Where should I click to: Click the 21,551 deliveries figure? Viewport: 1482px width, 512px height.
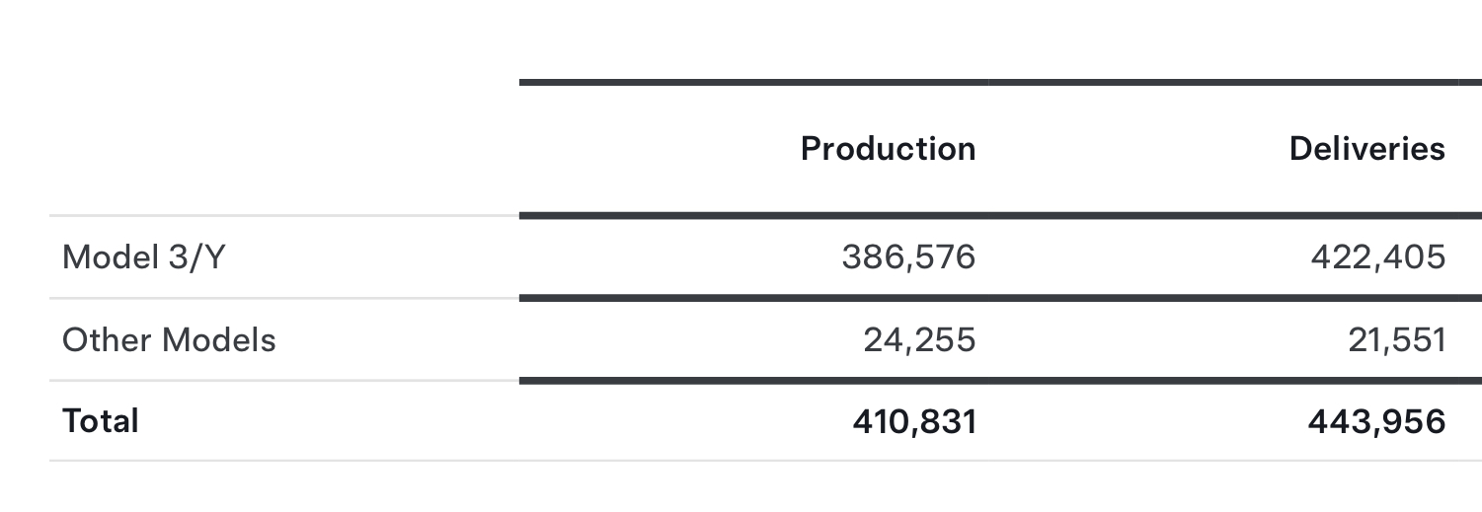click(x=1396, y=340)
